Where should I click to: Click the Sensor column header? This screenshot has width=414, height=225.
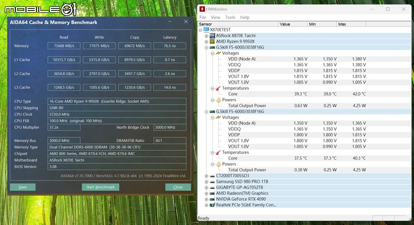coord(238,24)
